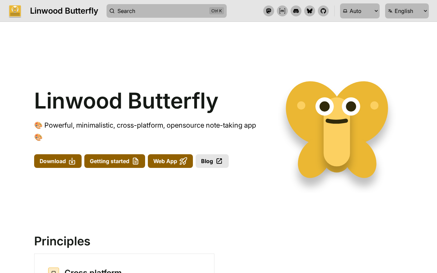Visit the Bluesky butterfly icon link
Image resolution: width=437 pixels, height=273 pixels.
click(x=310, y=11)
